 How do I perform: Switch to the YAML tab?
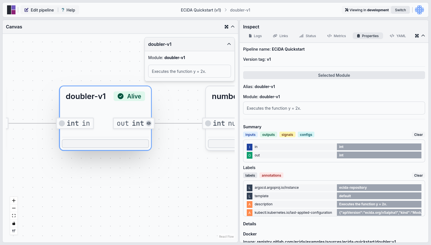(x=398, y=36)
